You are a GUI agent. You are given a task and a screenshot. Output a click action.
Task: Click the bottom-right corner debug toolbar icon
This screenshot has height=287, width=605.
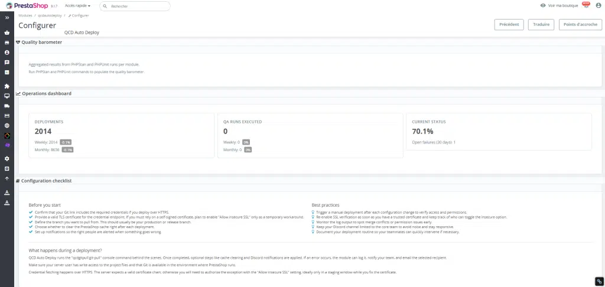[599, 281]
